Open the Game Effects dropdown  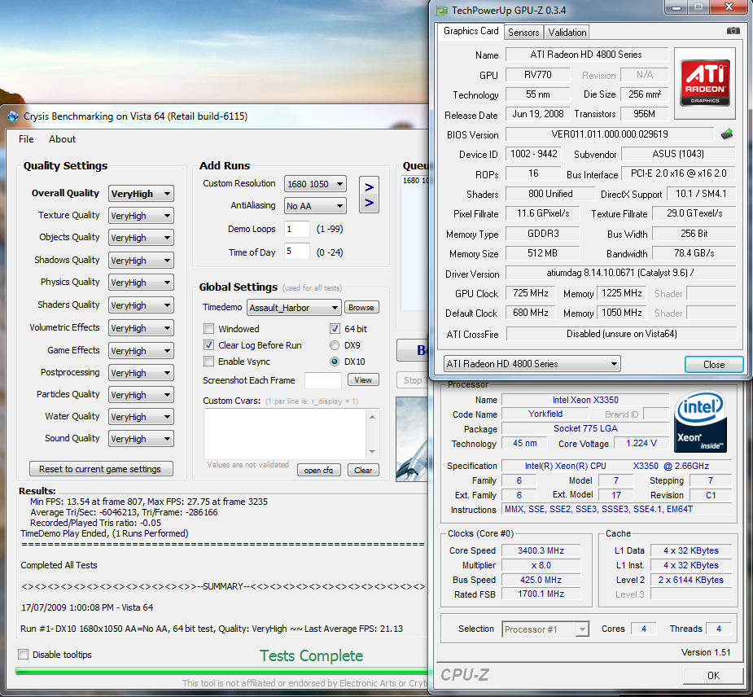coord(141,351)
